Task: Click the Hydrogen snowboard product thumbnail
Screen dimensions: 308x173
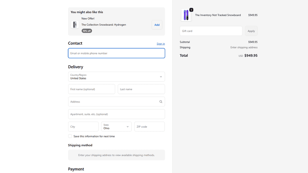Action: click(75, 25)
